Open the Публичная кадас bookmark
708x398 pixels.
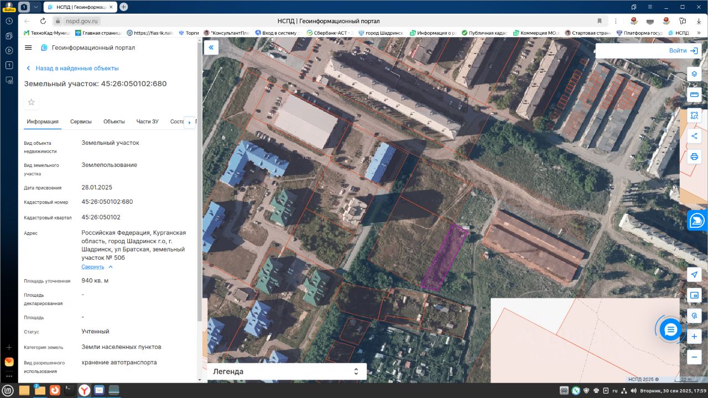click(x=485, y=33)
